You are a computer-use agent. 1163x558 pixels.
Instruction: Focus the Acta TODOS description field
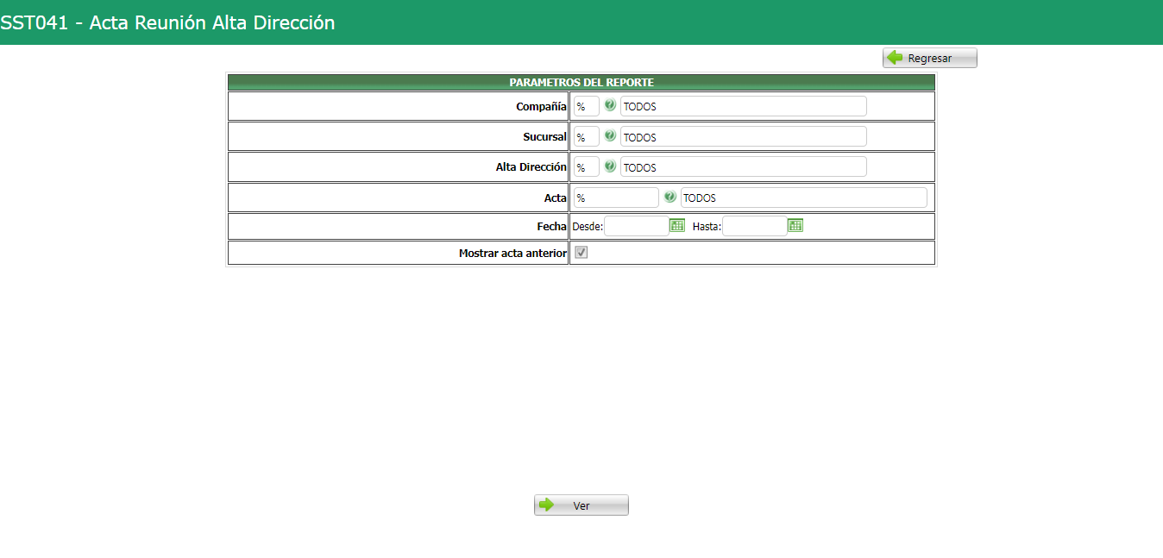pyautogui.click(x=804, y=197)
